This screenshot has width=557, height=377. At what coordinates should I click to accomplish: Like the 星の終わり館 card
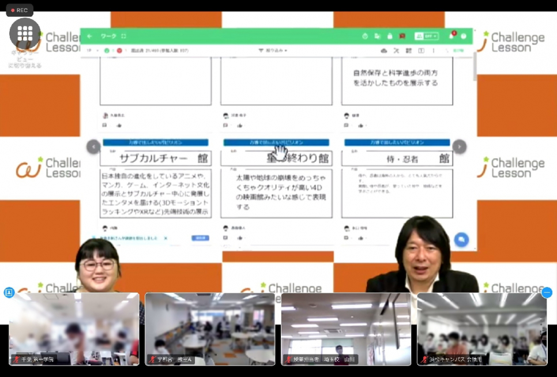point(240,238)
